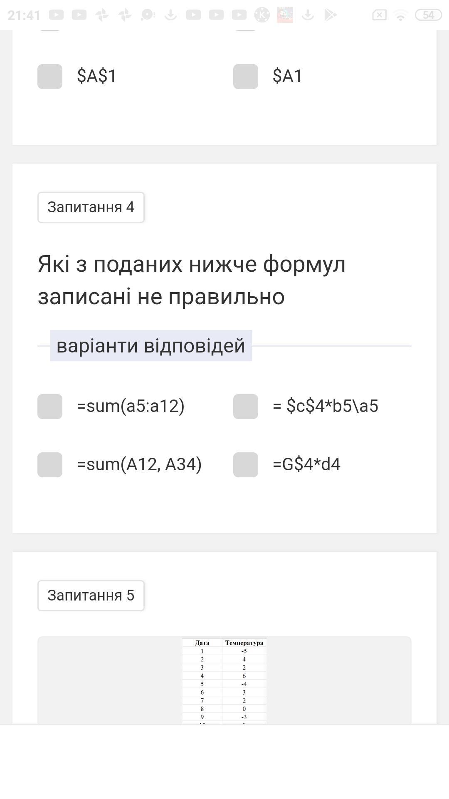This screenshot has width=449, height=799.
Task: Tap the Google Play notification icon
Action: 330,15
